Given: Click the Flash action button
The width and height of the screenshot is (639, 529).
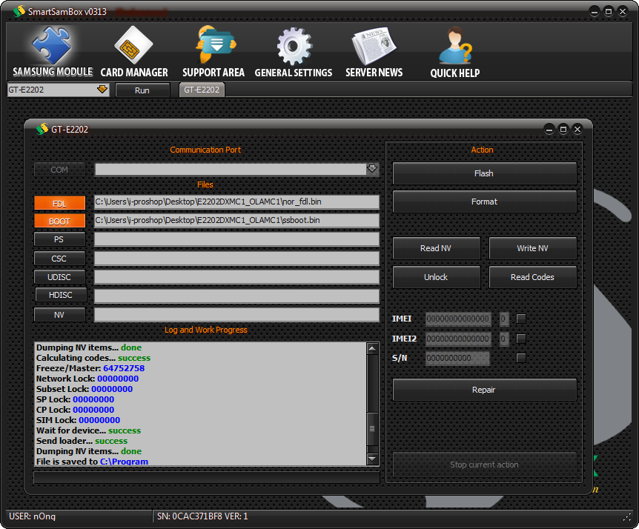Looking at the screenshot, I should click(484, 173).
